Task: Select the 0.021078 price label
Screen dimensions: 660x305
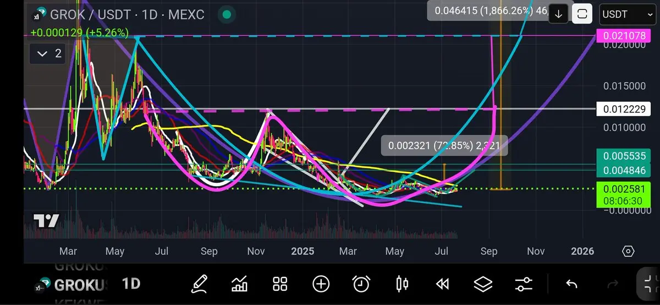Action: tap(624, 36)
